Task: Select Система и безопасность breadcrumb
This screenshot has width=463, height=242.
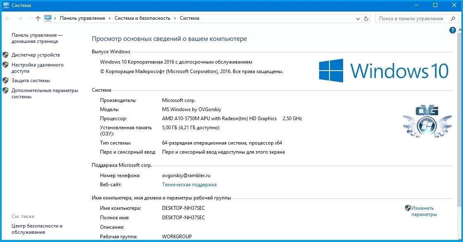Action: [142, 18]
